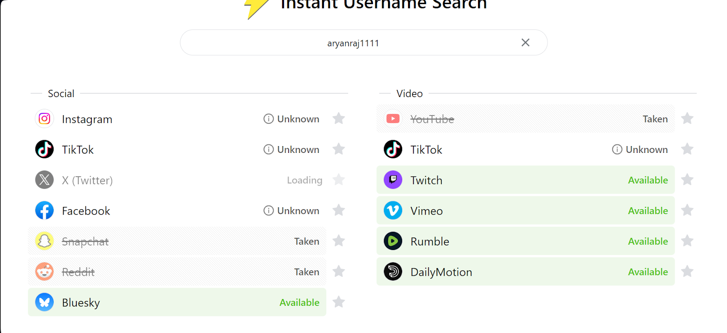Screen dimensions: 727x333
Task: Click the lightning bolt logo
Action: pyautogui.click(x=257, y=9)
